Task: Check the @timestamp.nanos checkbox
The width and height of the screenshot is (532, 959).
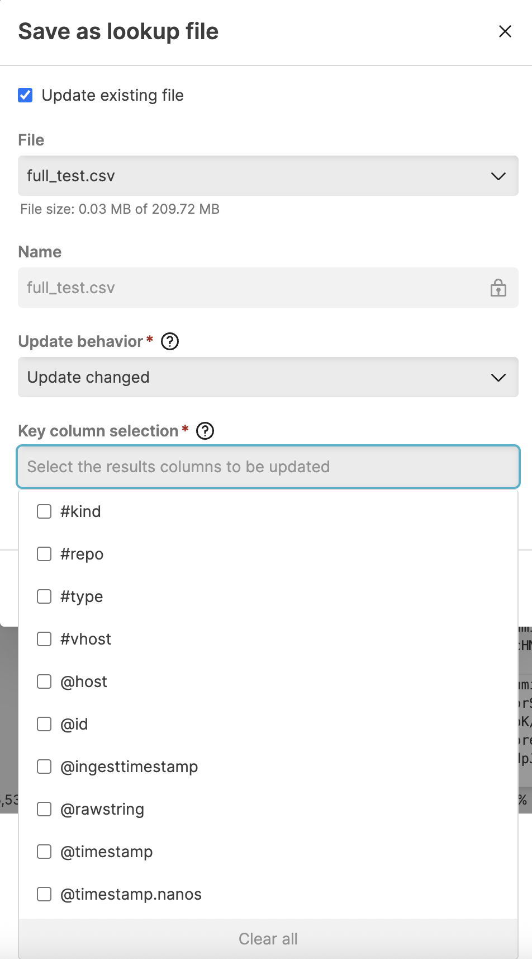Action: point(44,894)
